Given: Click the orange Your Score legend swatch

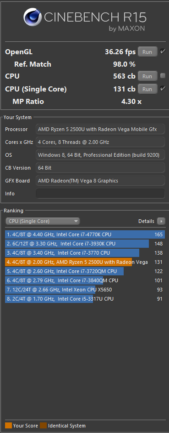Looking at the screenshot, I should click(9, 426).
